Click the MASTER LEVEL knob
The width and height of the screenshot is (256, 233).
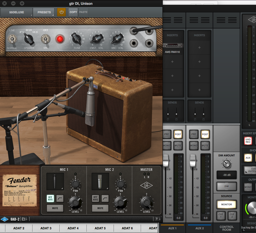click(146, 202)
